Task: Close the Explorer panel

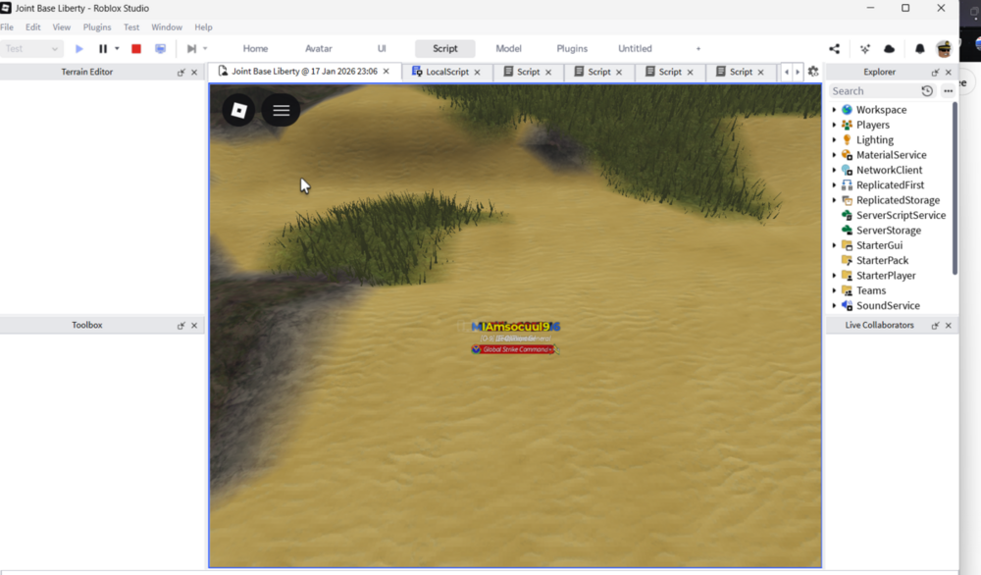Action: pos(949,73)
